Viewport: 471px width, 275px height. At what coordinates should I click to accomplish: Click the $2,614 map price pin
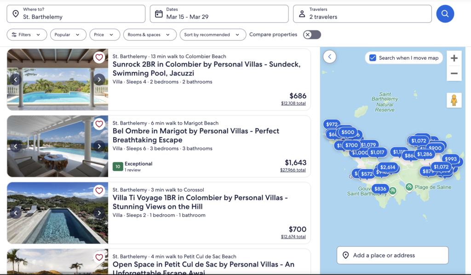click(x=388, y=167)
